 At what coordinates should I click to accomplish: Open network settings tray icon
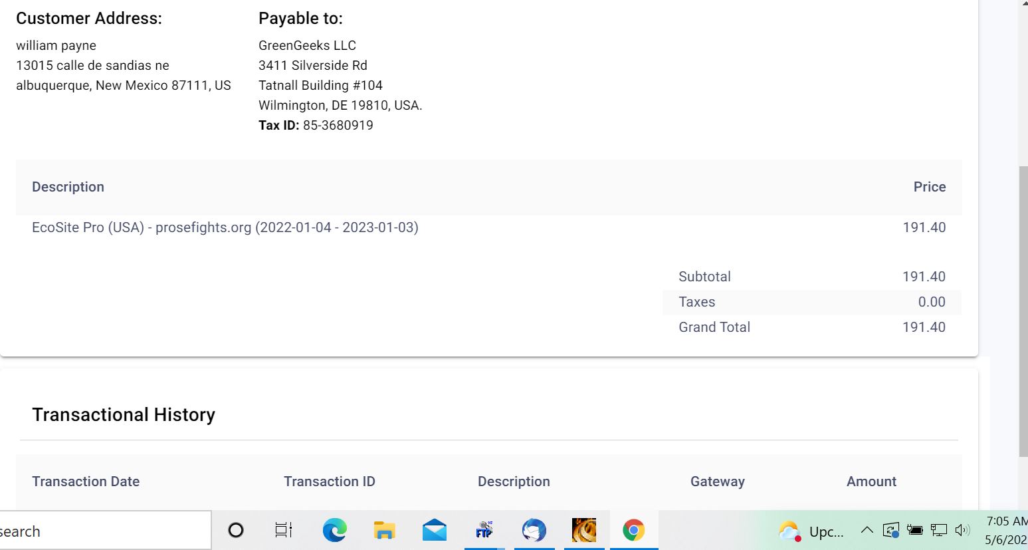(938, 530)
